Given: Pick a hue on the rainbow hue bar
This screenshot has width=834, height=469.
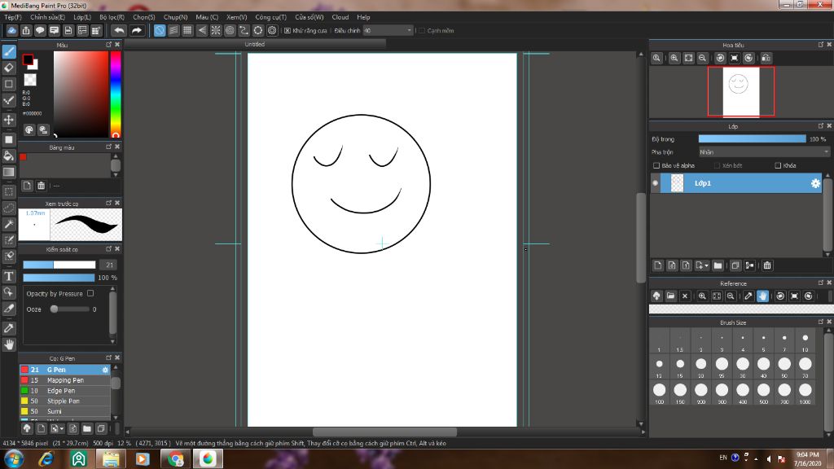Looking at the screenshot, I should (x=116, y=94).
